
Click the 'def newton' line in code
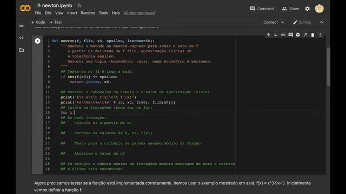tap(103, 41)
